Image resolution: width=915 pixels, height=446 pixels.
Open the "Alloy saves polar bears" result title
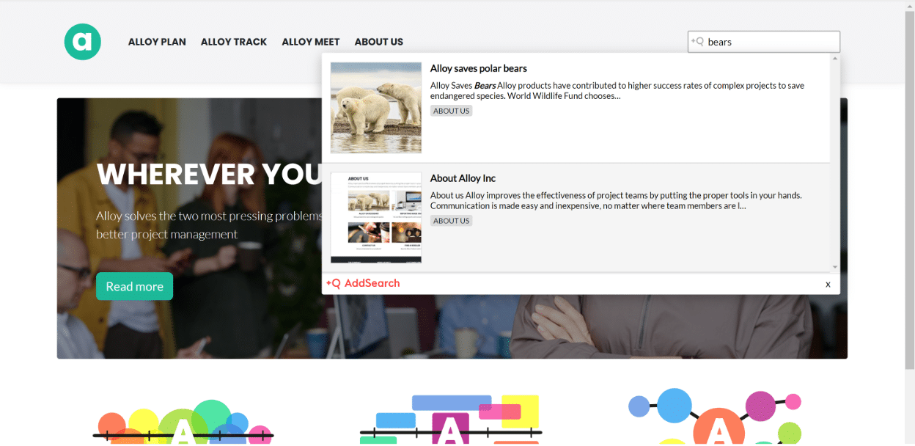pos(479,68)
